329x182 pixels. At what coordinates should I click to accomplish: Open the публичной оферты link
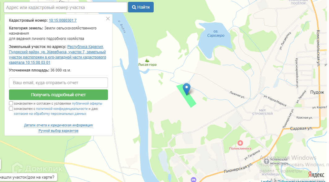pos(87,103)
